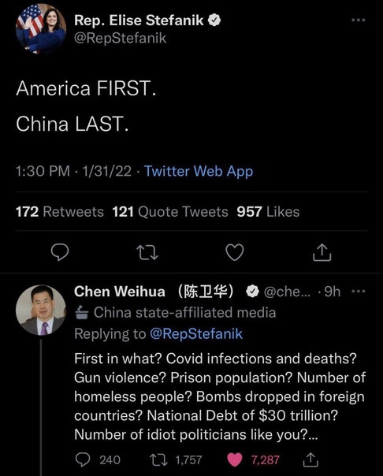Retweet the reply with 1,757 retweets
383x476 pixels.
point(176,459)
